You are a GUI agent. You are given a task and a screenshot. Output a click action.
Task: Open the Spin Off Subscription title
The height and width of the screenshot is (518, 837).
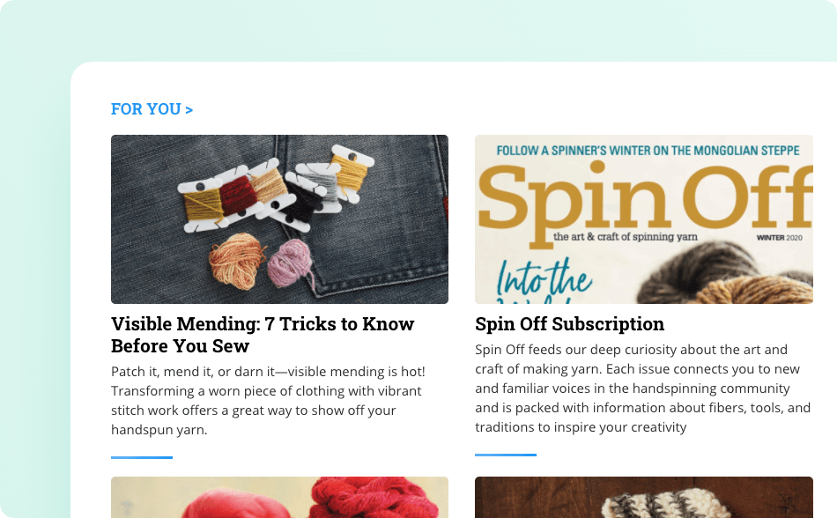click(x=569, y=324)
